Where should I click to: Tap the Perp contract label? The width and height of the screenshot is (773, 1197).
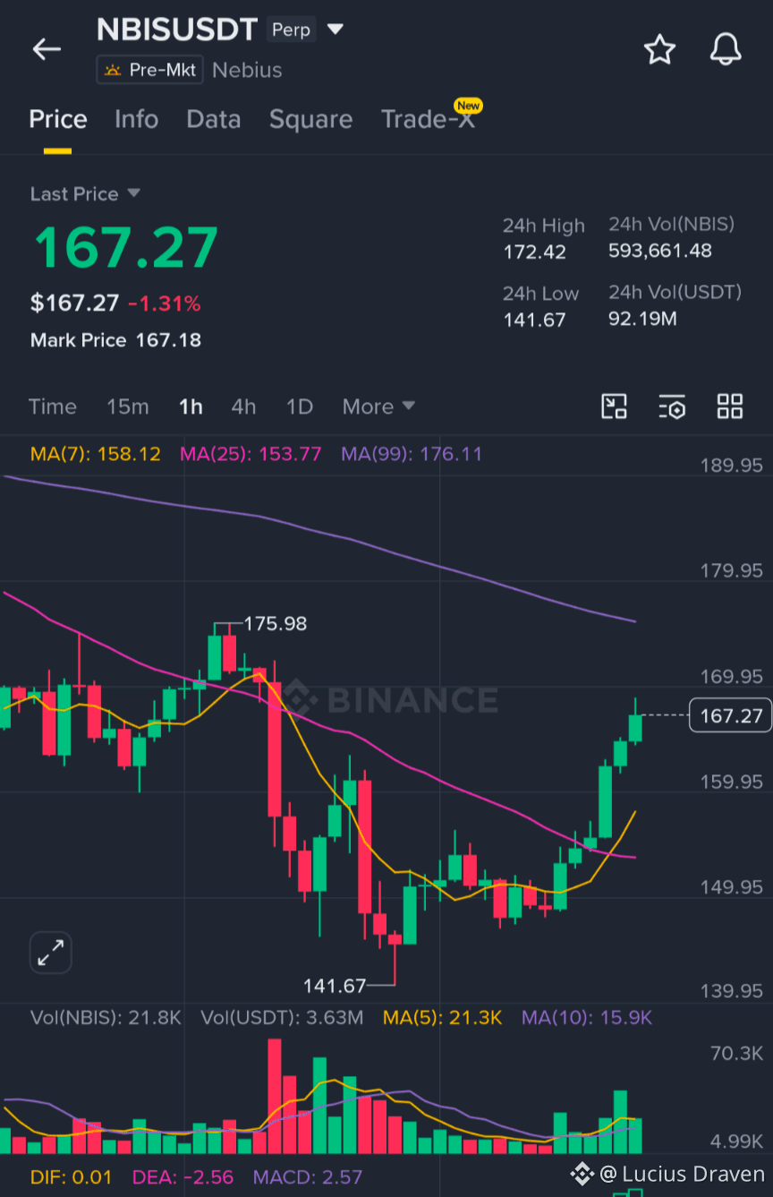tap(291, 30)
